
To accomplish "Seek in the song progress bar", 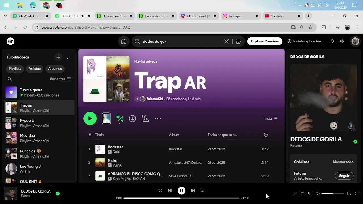I will (181, 198).
